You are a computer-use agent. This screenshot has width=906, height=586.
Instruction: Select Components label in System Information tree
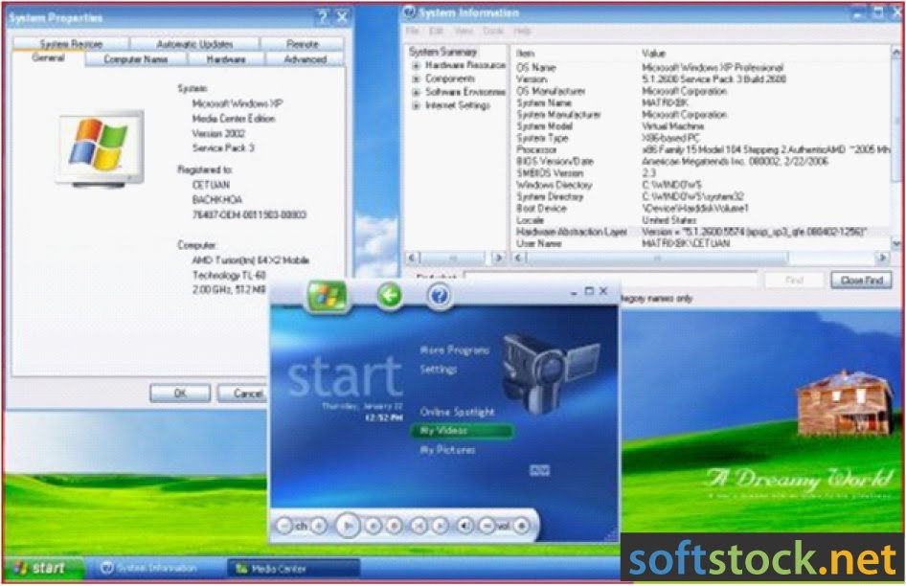click(450, 79)
